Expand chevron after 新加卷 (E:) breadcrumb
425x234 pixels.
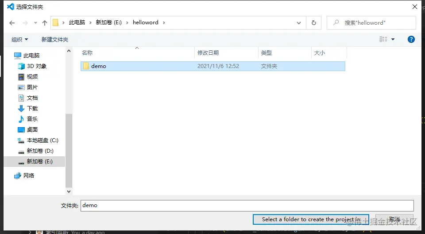[127, 23]
